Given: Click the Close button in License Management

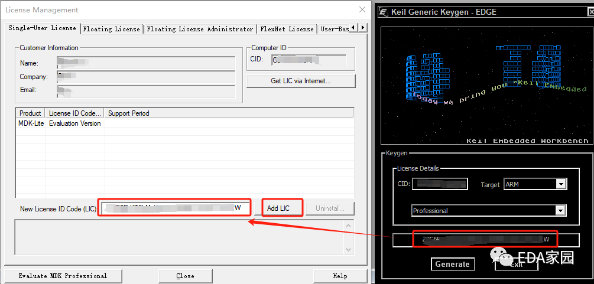Looking at the screenshot, I should click(x=185, y=276).
